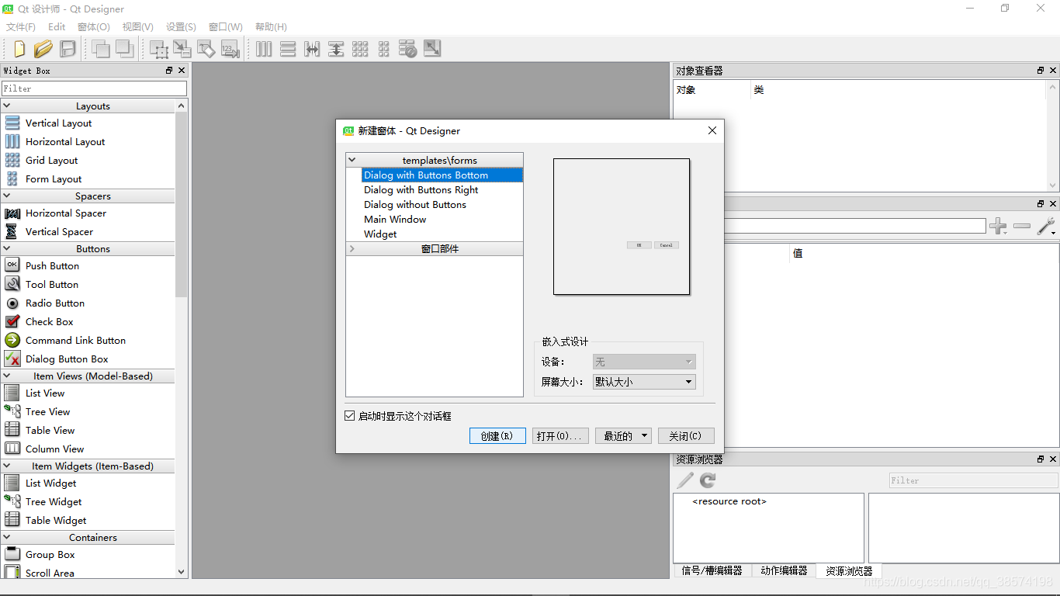
Task: Click the Bring to Front toolbar icon
Action: point(124,49)
